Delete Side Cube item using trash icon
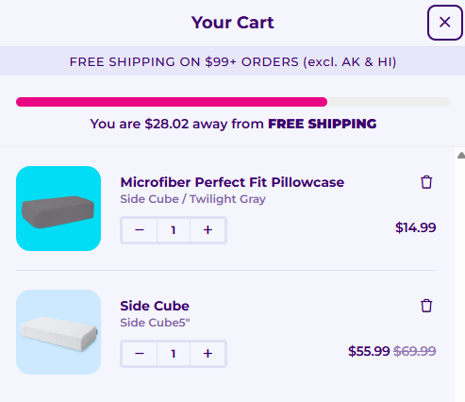 (426, 306)
